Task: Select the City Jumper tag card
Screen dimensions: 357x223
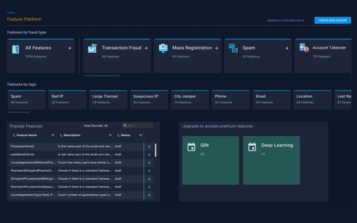Action: [190, 100]
